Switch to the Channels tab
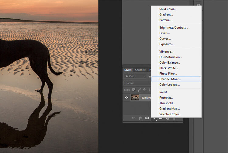228x153 pixels. 140,70
